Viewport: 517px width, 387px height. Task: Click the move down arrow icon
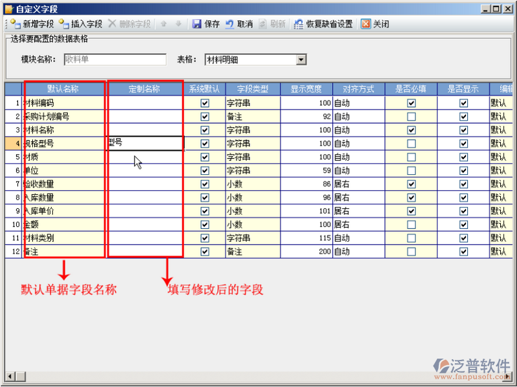[178, 24]
